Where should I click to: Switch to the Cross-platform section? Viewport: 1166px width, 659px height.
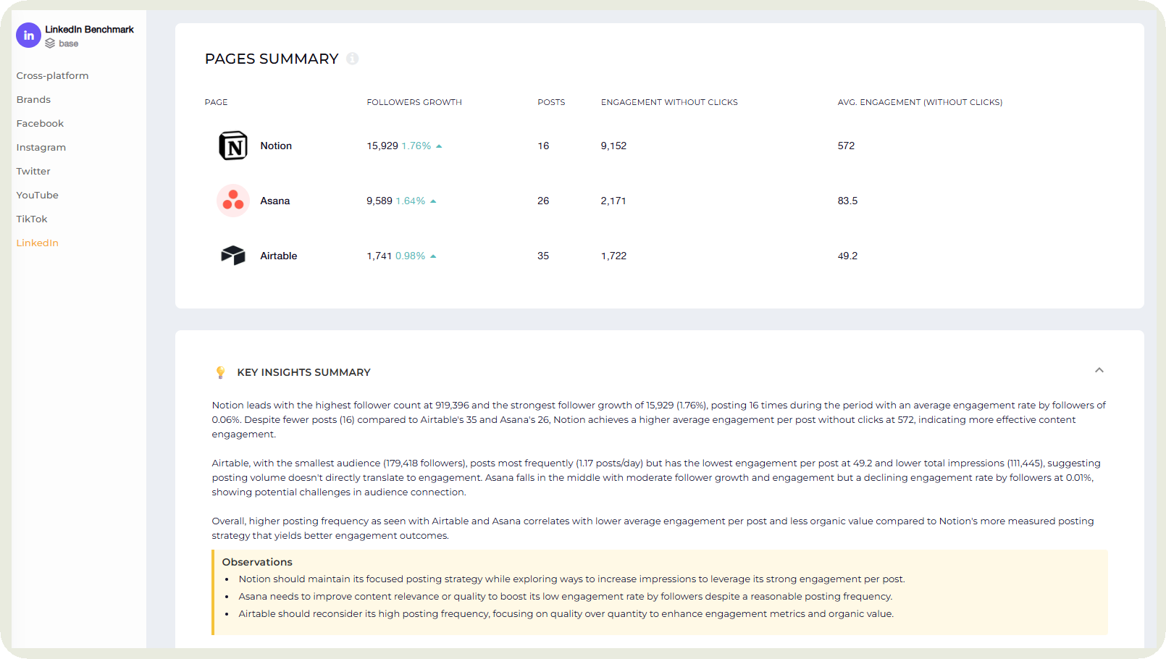tap(52, 75)
